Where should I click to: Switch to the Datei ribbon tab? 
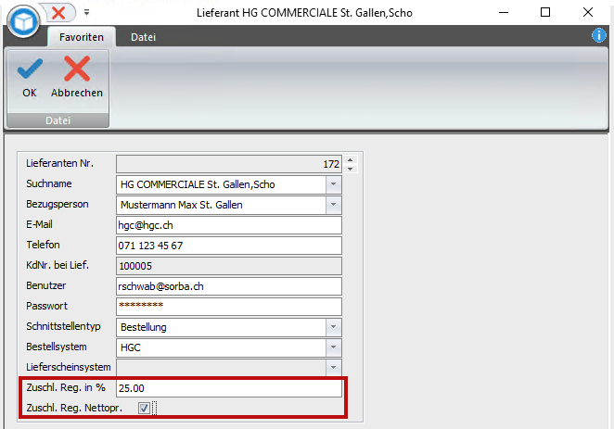click(144, 37)
